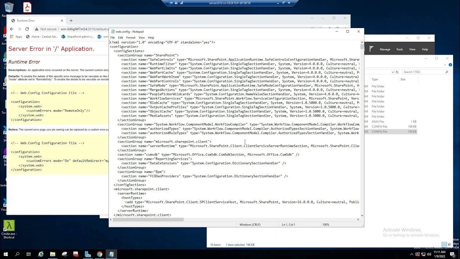Open the Edit menu in Notepad
460x259 pixels.
[120, 37]
